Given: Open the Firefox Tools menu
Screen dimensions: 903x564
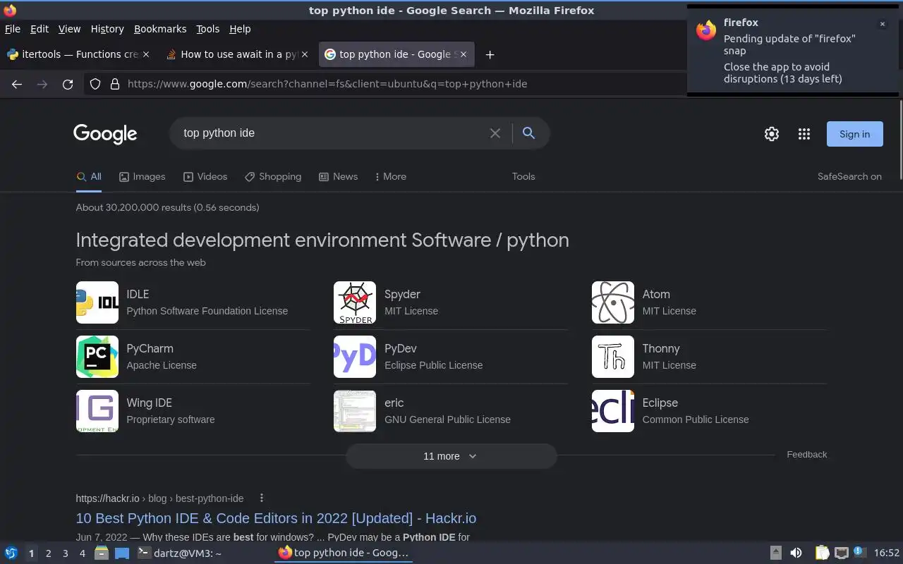Looking at the screenshot, I should click(207, 29).
